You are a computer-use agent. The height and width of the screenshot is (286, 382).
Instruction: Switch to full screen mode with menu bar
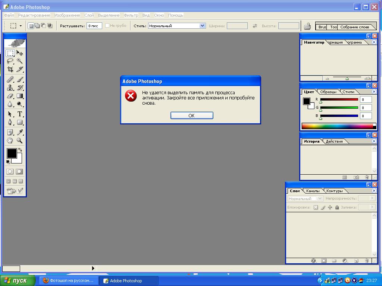point(15,181)
